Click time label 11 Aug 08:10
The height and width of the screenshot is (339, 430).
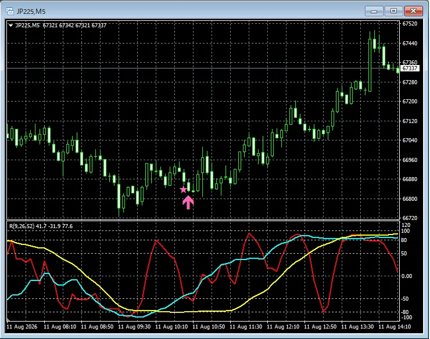tap(60, 327)
